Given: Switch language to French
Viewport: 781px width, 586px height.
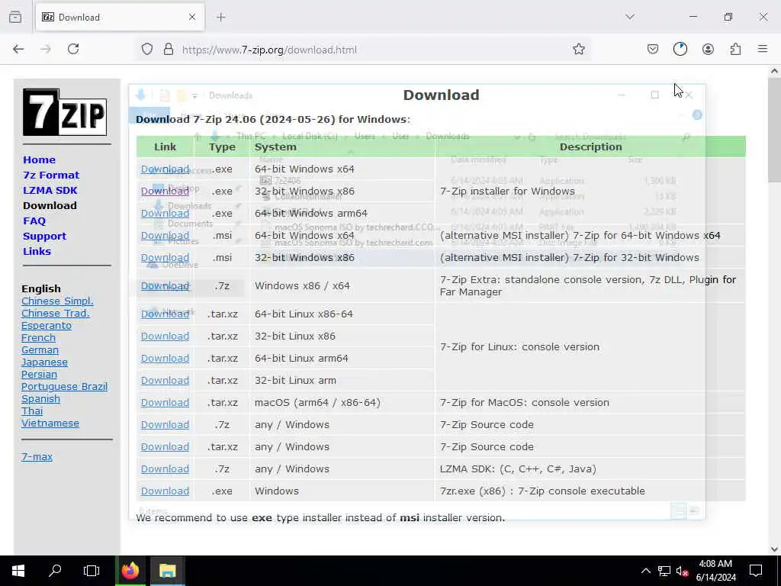Looking at the screenshot, I should tap(38, 338).
